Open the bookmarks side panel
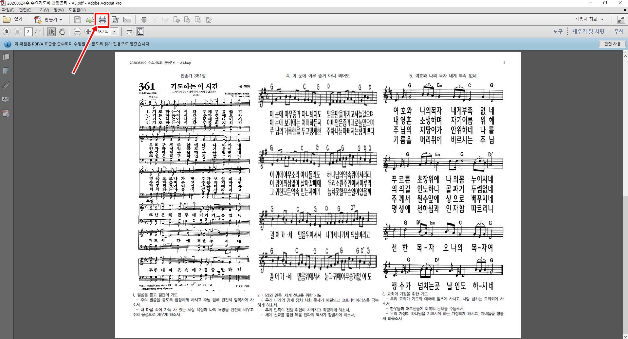Viewport: 628px width, 339px height. coord(6,71)
